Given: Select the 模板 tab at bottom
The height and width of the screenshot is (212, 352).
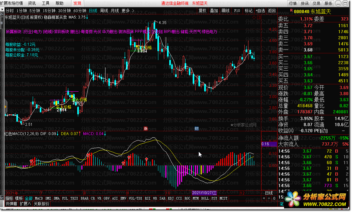Looking at the screenshot, I should 19,198.
